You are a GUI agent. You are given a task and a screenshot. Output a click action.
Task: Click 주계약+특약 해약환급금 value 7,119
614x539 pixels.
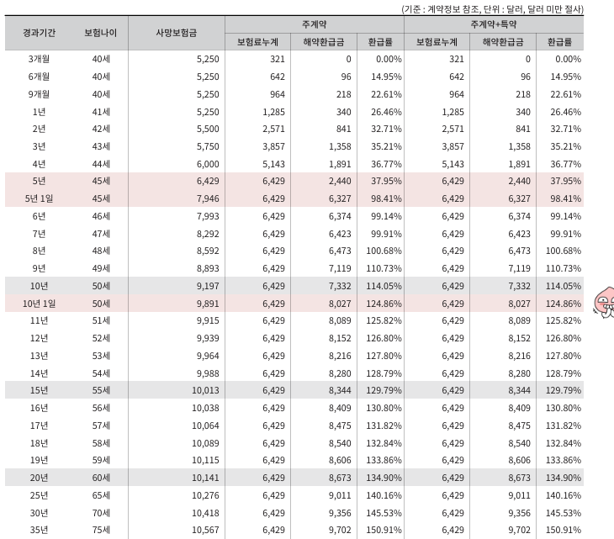tap(519, 268)
